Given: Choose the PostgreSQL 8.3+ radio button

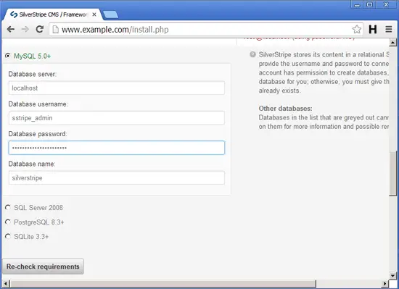Looking at the screenshot, I should coord(8,222).
